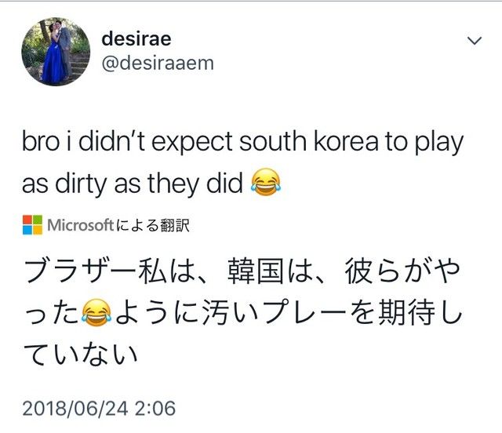Click the 2:06 time in the timestamp
The image size is (502, 433).
[155, 409]
